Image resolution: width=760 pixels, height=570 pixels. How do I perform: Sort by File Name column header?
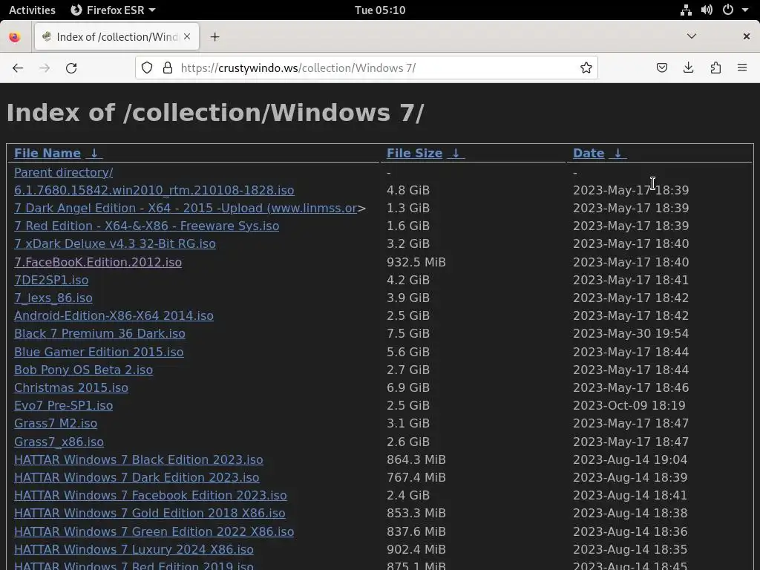47,153
